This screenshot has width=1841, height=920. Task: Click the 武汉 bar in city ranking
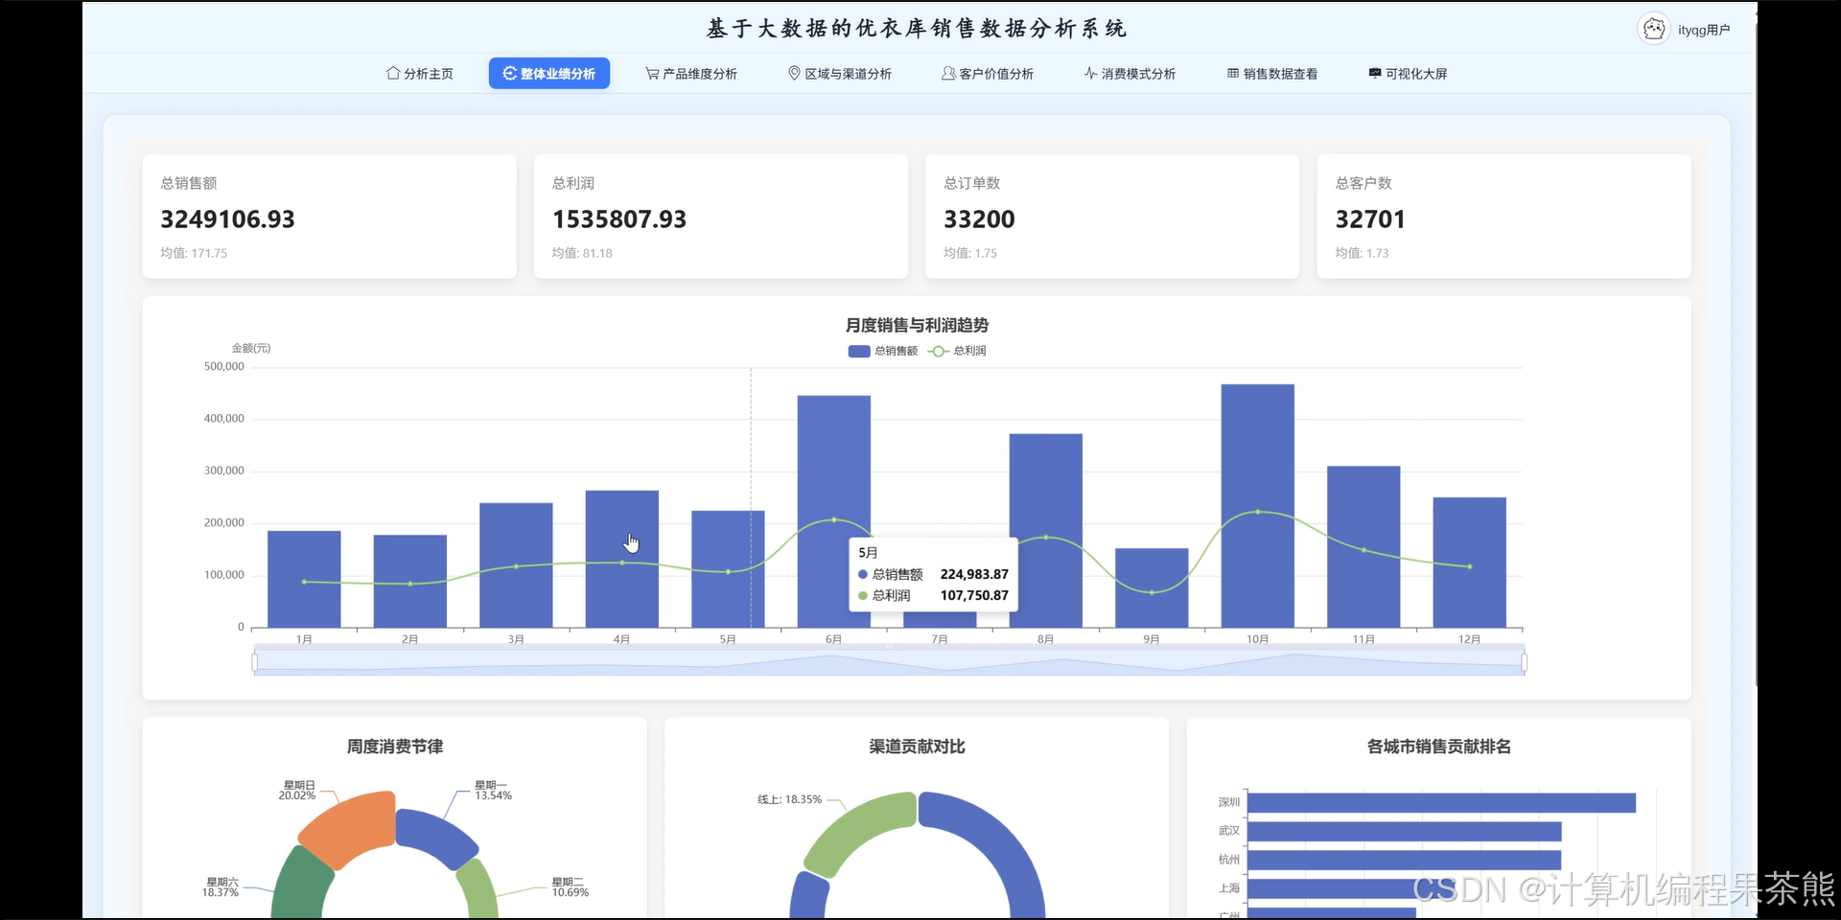[1405, 831]
